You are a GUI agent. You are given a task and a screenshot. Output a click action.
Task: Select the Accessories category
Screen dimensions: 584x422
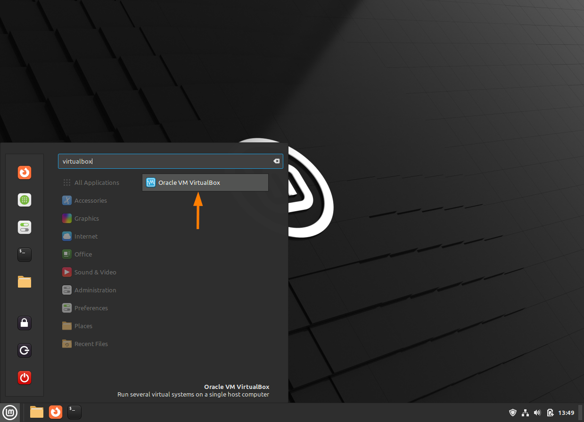(85, 200)
